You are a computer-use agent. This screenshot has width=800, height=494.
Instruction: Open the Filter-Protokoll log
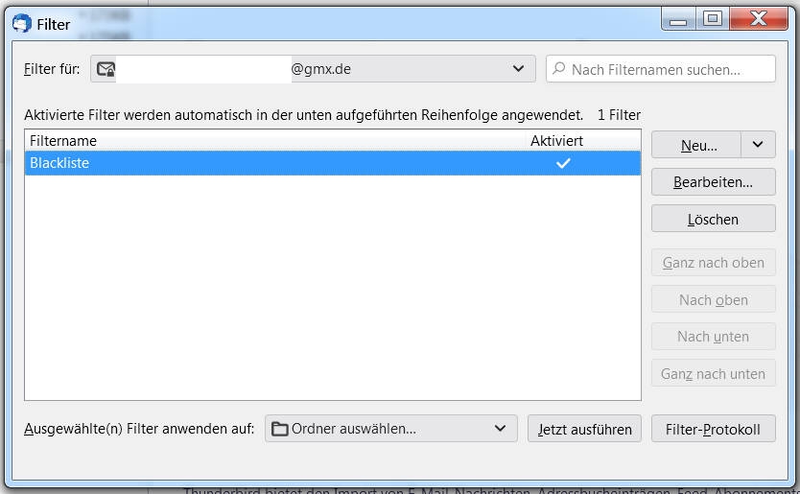point(713,429)
